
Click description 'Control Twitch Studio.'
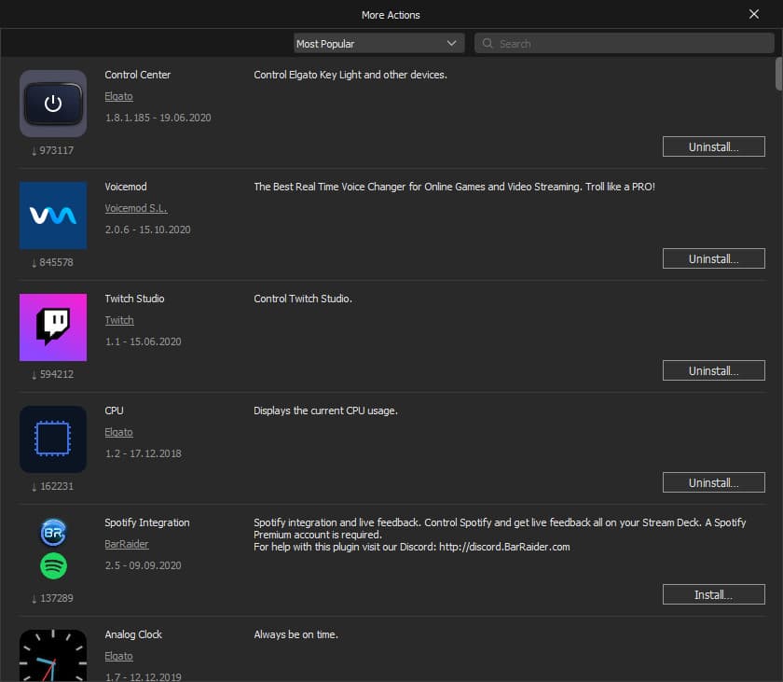point(303,299)
